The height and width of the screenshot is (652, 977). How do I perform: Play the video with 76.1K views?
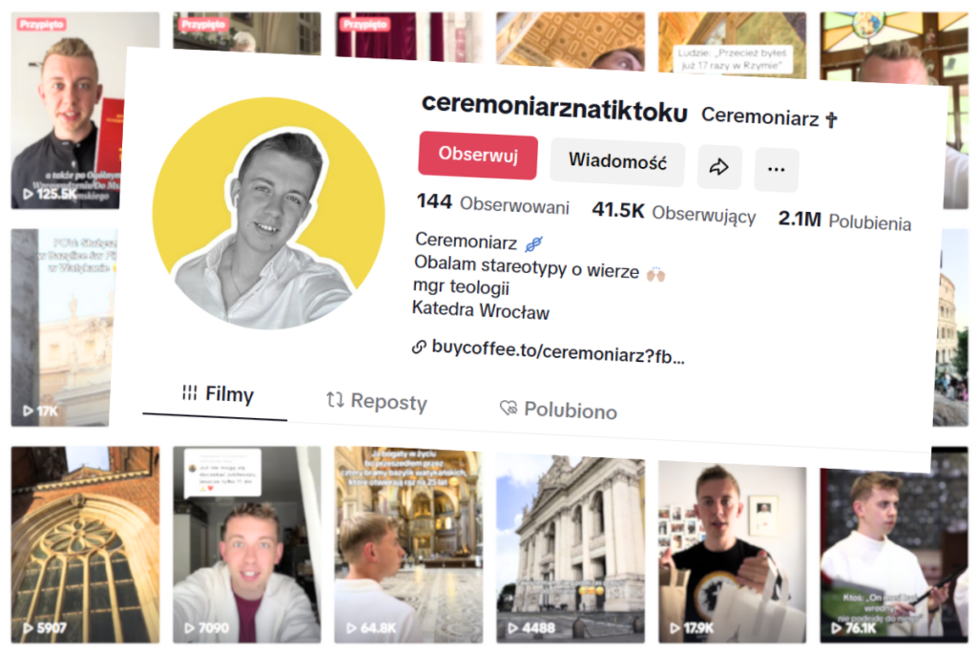pos(893,554)
